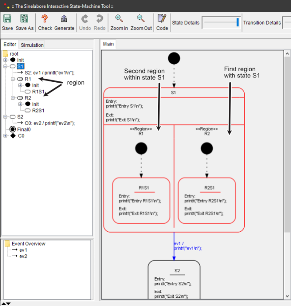Expand root-level Init node in tree

6,60
